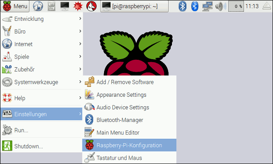Image resolution: width=273 pixels, height=164 pixels.
Task: Open the volume speaker tray icon
Action: pyautogui.click(x=221, y=6)
